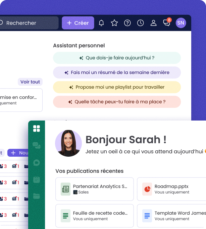The image size is (206, 229).
Task: Open recent history clock icon
Action: tap(141, 23)
